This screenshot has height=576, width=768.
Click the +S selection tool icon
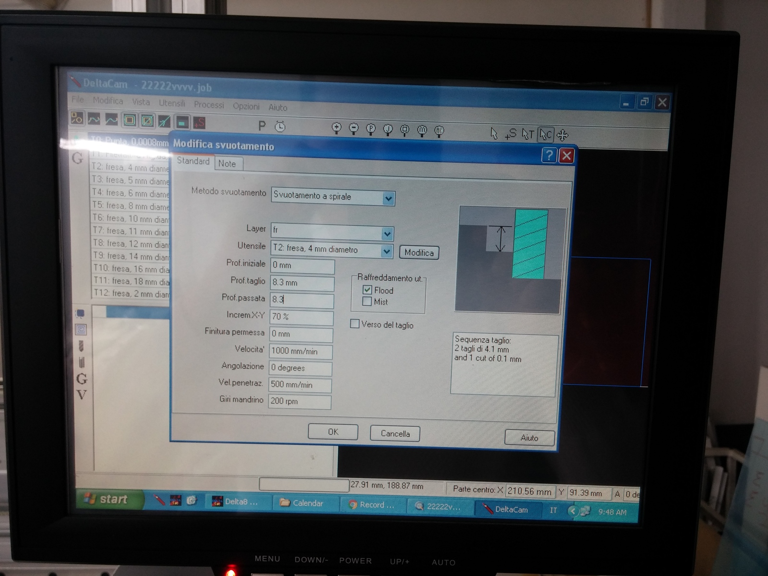tap(511, 134)
